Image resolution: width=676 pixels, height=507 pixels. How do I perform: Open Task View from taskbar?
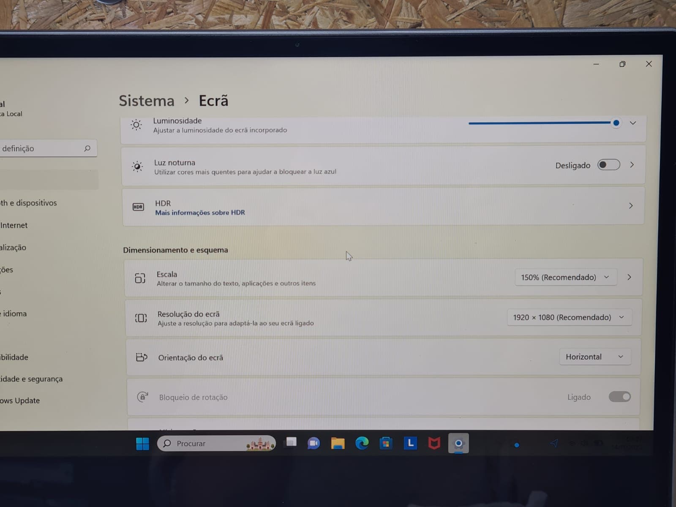(291, 443)
